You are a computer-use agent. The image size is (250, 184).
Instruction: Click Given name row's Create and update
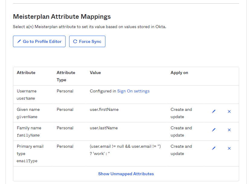point(181,113)
